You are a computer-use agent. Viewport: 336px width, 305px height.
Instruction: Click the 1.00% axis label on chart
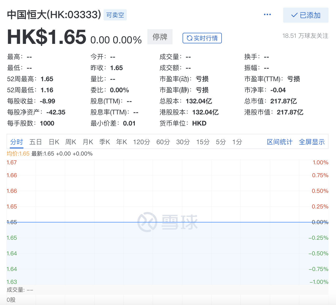click(320, 163)
